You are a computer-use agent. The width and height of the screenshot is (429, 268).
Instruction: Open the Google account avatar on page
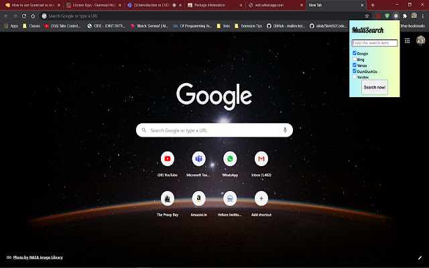coord(420,40)
